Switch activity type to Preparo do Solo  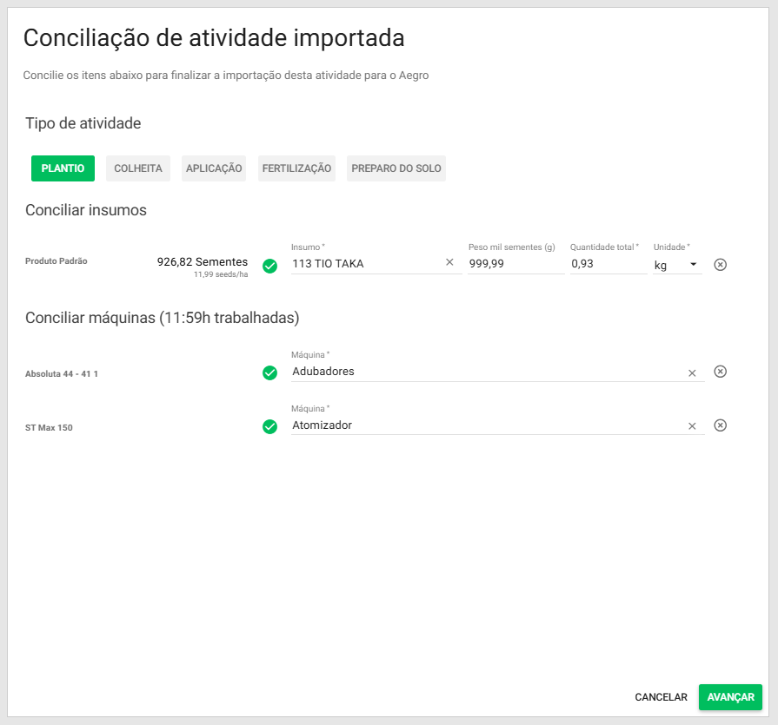pos(396,168)
